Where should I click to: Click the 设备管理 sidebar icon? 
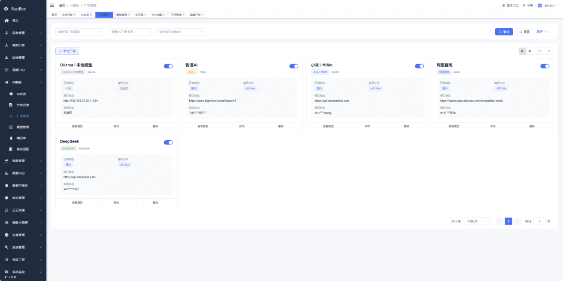6,33
